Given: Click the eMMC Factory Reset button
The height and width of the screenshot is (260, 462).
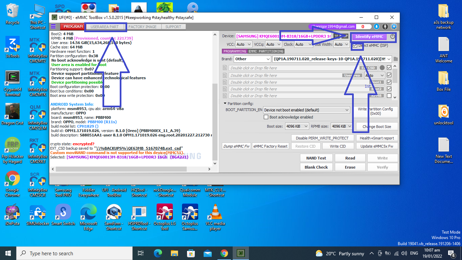Looking at the screenshot, I should (271, 146).
